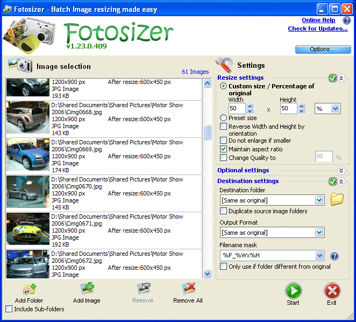This screenshot has height=322, width=356.
Task: Click the Add Folder icon
Action: [x=29, y=289]
